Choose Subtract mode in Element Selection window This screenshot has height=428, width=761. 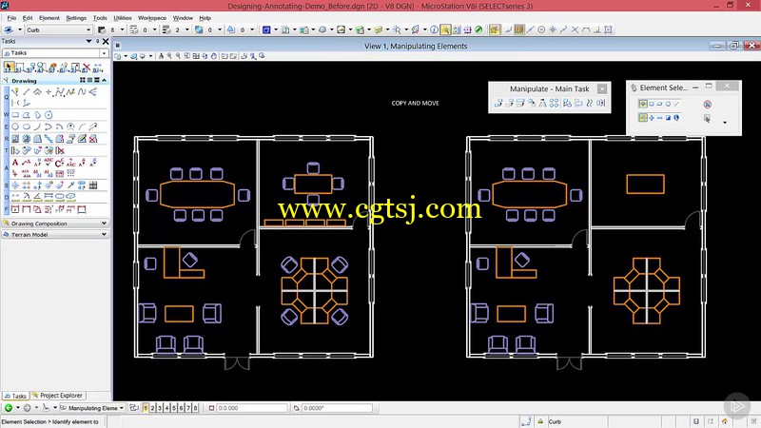pyautogui.click(x=660, y=117)
